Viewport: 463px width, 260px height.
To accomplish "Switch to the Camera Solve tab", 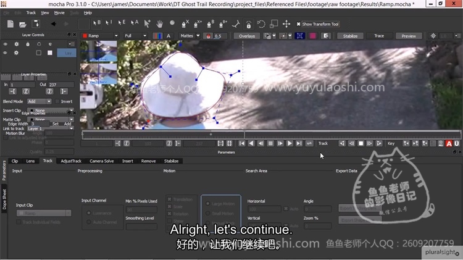I will [x=102, y=161].
